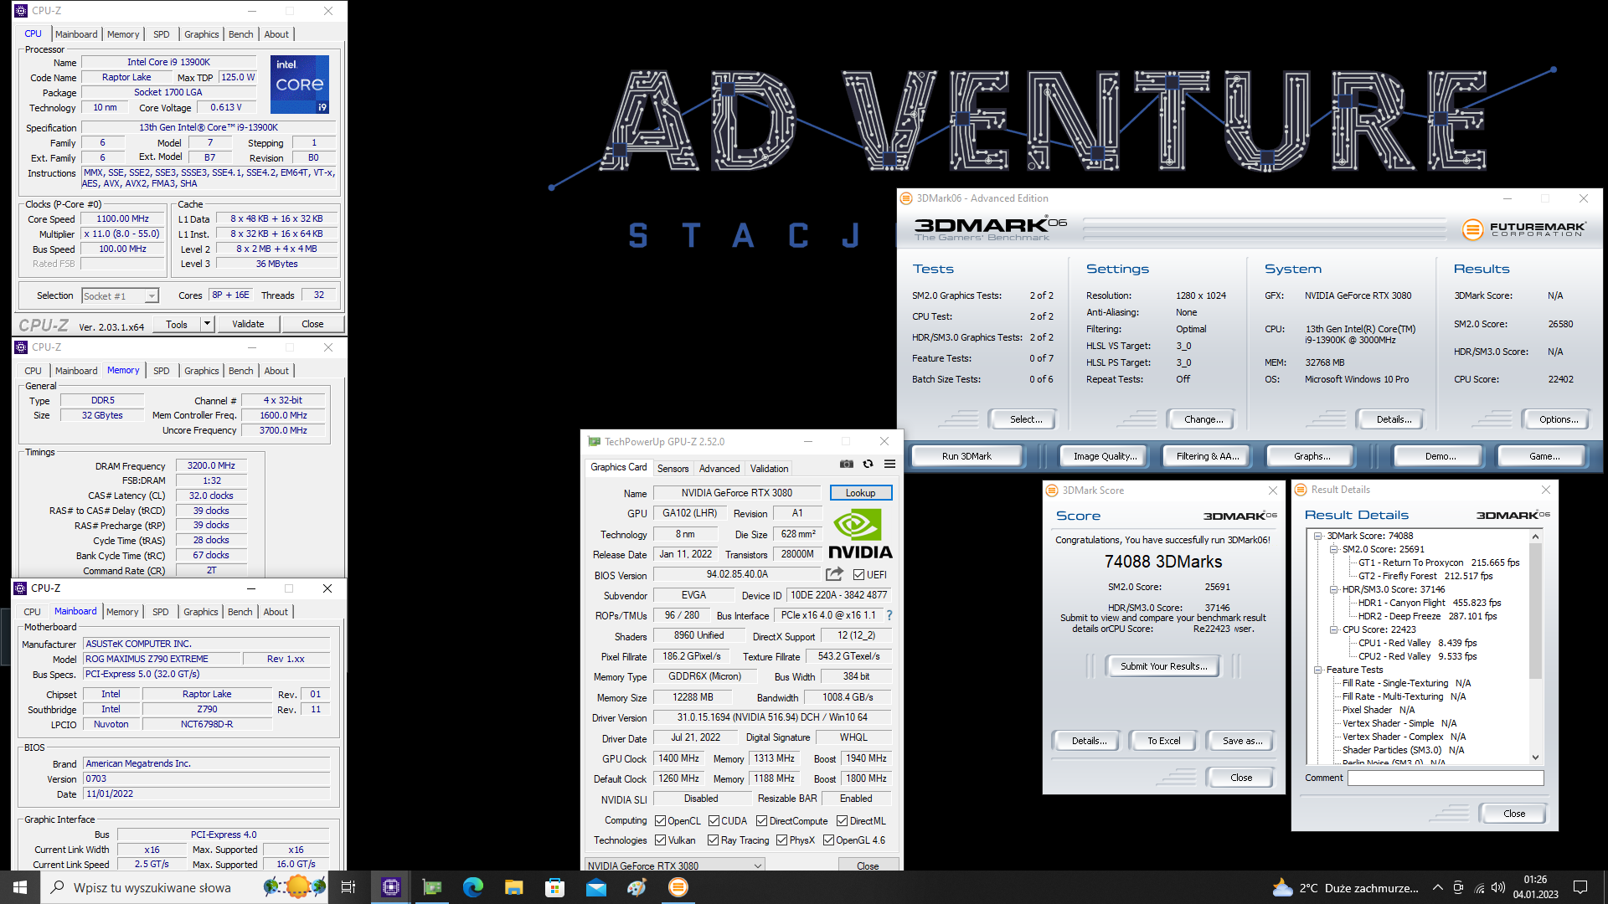Viewport: 1608px width, 904px height.
Task: Toggle the Ray Tracing checkbox
Action: [x=713, y=840]
